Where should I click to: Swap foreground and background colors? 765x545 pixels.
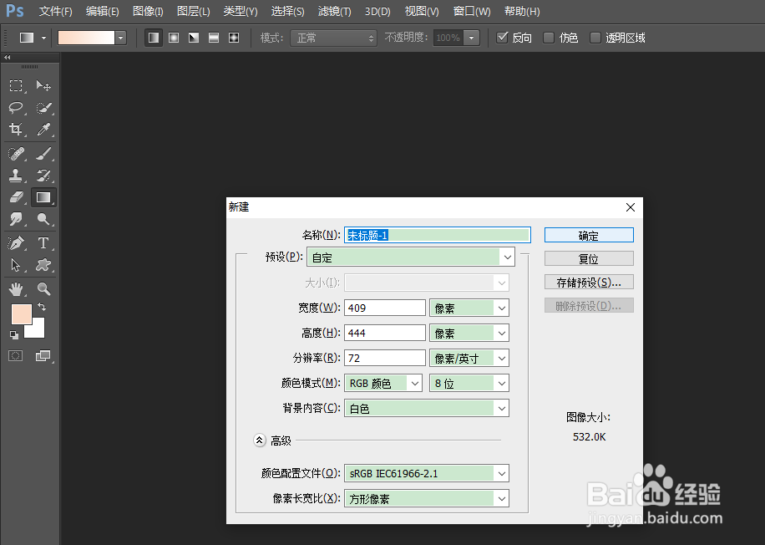[x=42, y=307]
